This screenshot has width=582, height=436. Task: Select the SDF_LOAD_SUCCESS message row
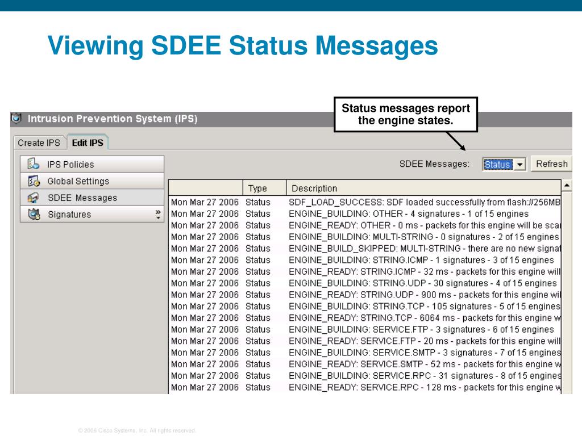pos(365,202)
